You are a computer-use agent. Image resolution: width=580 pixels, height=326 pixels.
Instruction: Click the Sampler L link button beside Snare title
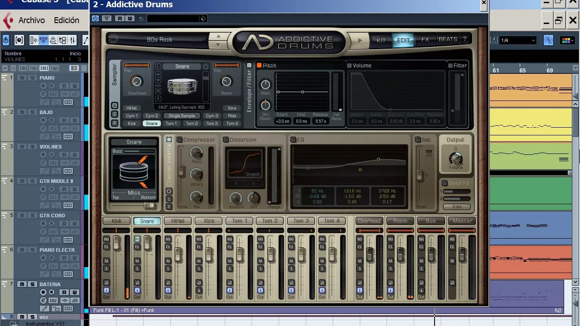click(x=158, y=67)
